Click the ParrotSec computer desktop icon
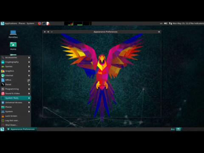Viewport: 204px width, 153px height. (13, 34)
